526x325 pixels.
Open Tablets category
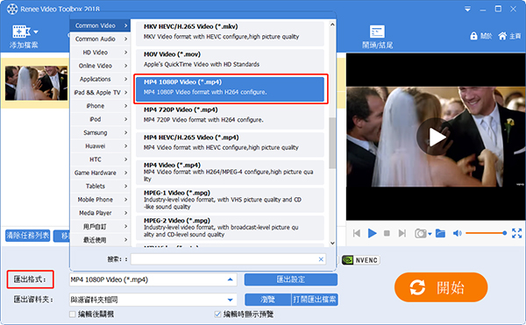(x=100, y=187)
